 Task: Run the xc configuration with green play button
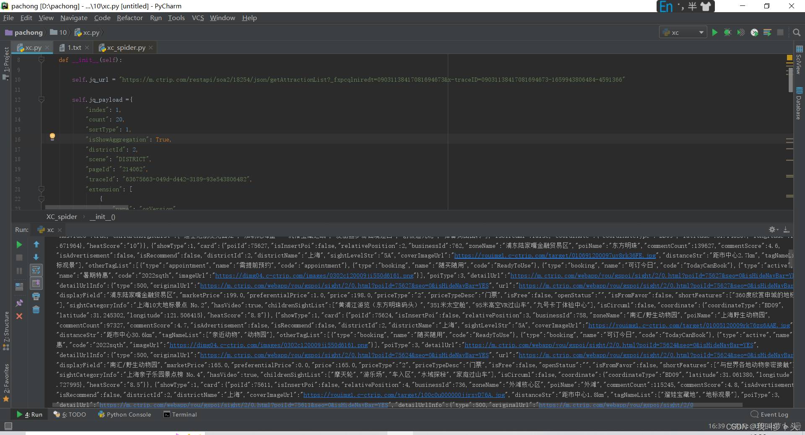(x=714, y=32)
